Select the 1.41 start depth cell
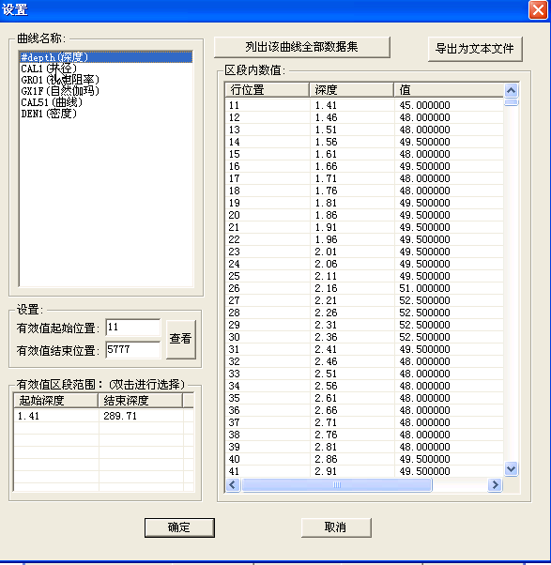The image size is (551, 565). [x=56, y=416]
